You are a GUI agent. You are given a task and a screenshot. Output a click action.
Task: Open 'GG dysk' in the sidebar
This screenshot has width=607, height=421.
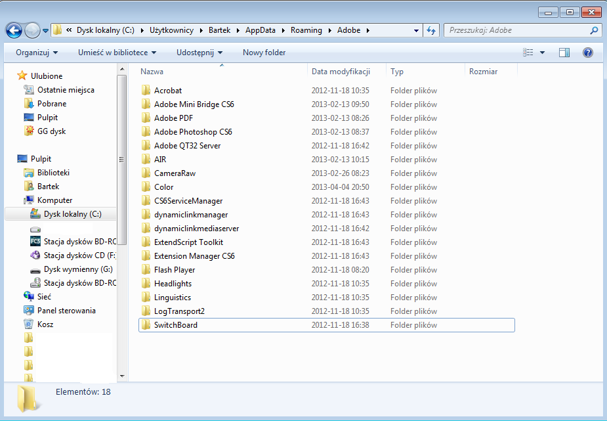pos(45,131)
